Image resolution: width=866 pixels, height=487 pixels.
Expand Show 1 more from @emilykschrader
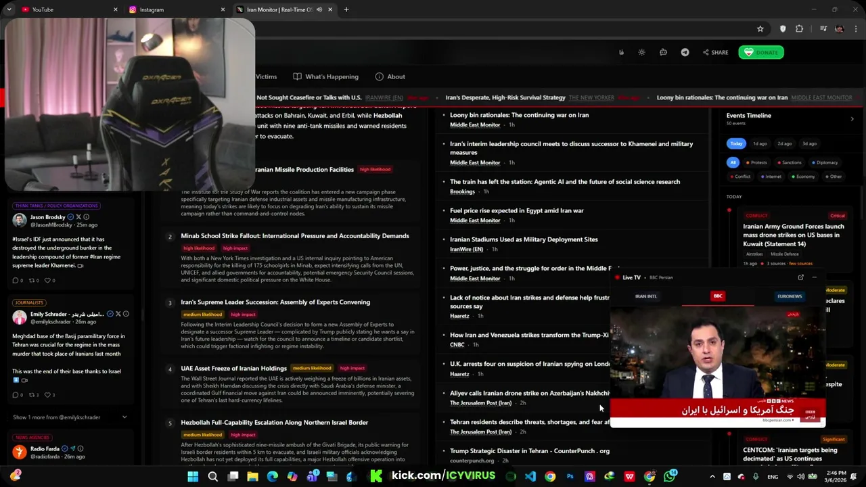point(70,417)
